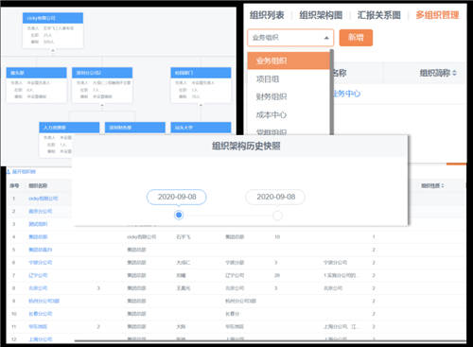Choose highlighted 业务组织 option in list

(x=289, y=61)
